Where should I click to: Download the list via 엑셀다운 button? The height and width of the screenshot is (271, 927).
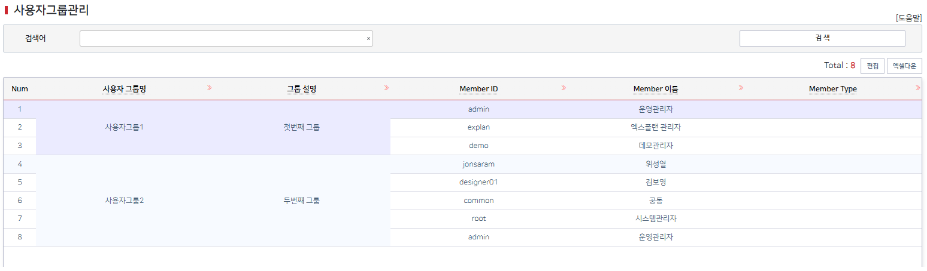[x=904, y=66]
